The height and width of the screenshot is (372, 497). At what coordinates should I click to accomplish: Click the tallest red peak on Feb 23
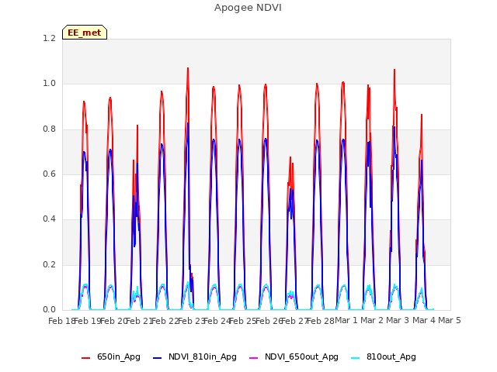[x=188, y=68]
